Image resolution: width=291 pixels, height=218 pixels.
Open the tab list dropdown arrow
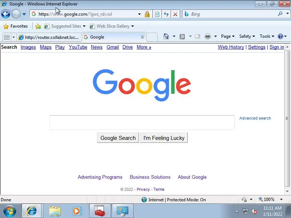13,37
